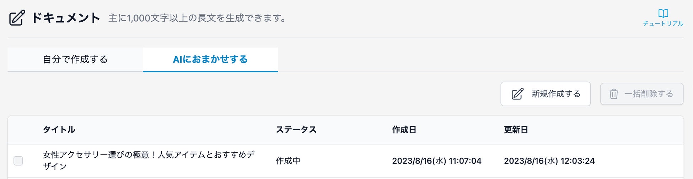693x179 pixels.
Task: Click the pencil icon beside the ドキュメント heading
Action: point(17,18)
